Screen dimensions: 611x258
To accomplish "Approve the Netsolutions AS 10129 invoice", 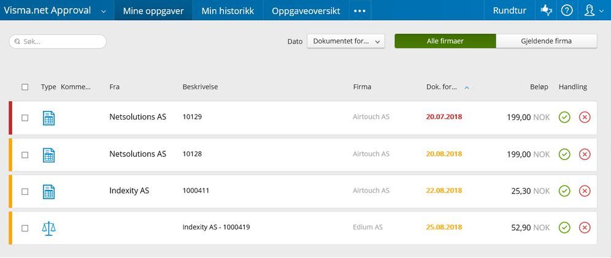I will (x=564, y=117).
